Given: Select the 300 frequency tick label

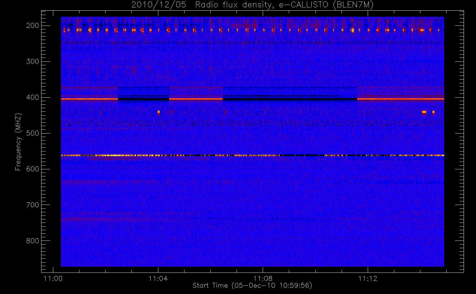Looking at the screenshot, I should point(33,61).
